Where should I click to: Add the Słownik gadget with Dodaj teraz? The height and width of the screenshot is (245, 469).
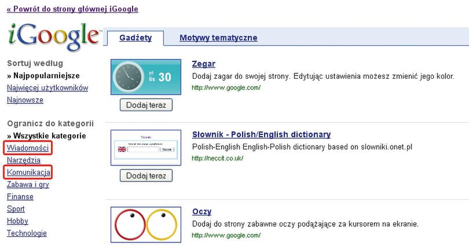[x=146, y=175]
